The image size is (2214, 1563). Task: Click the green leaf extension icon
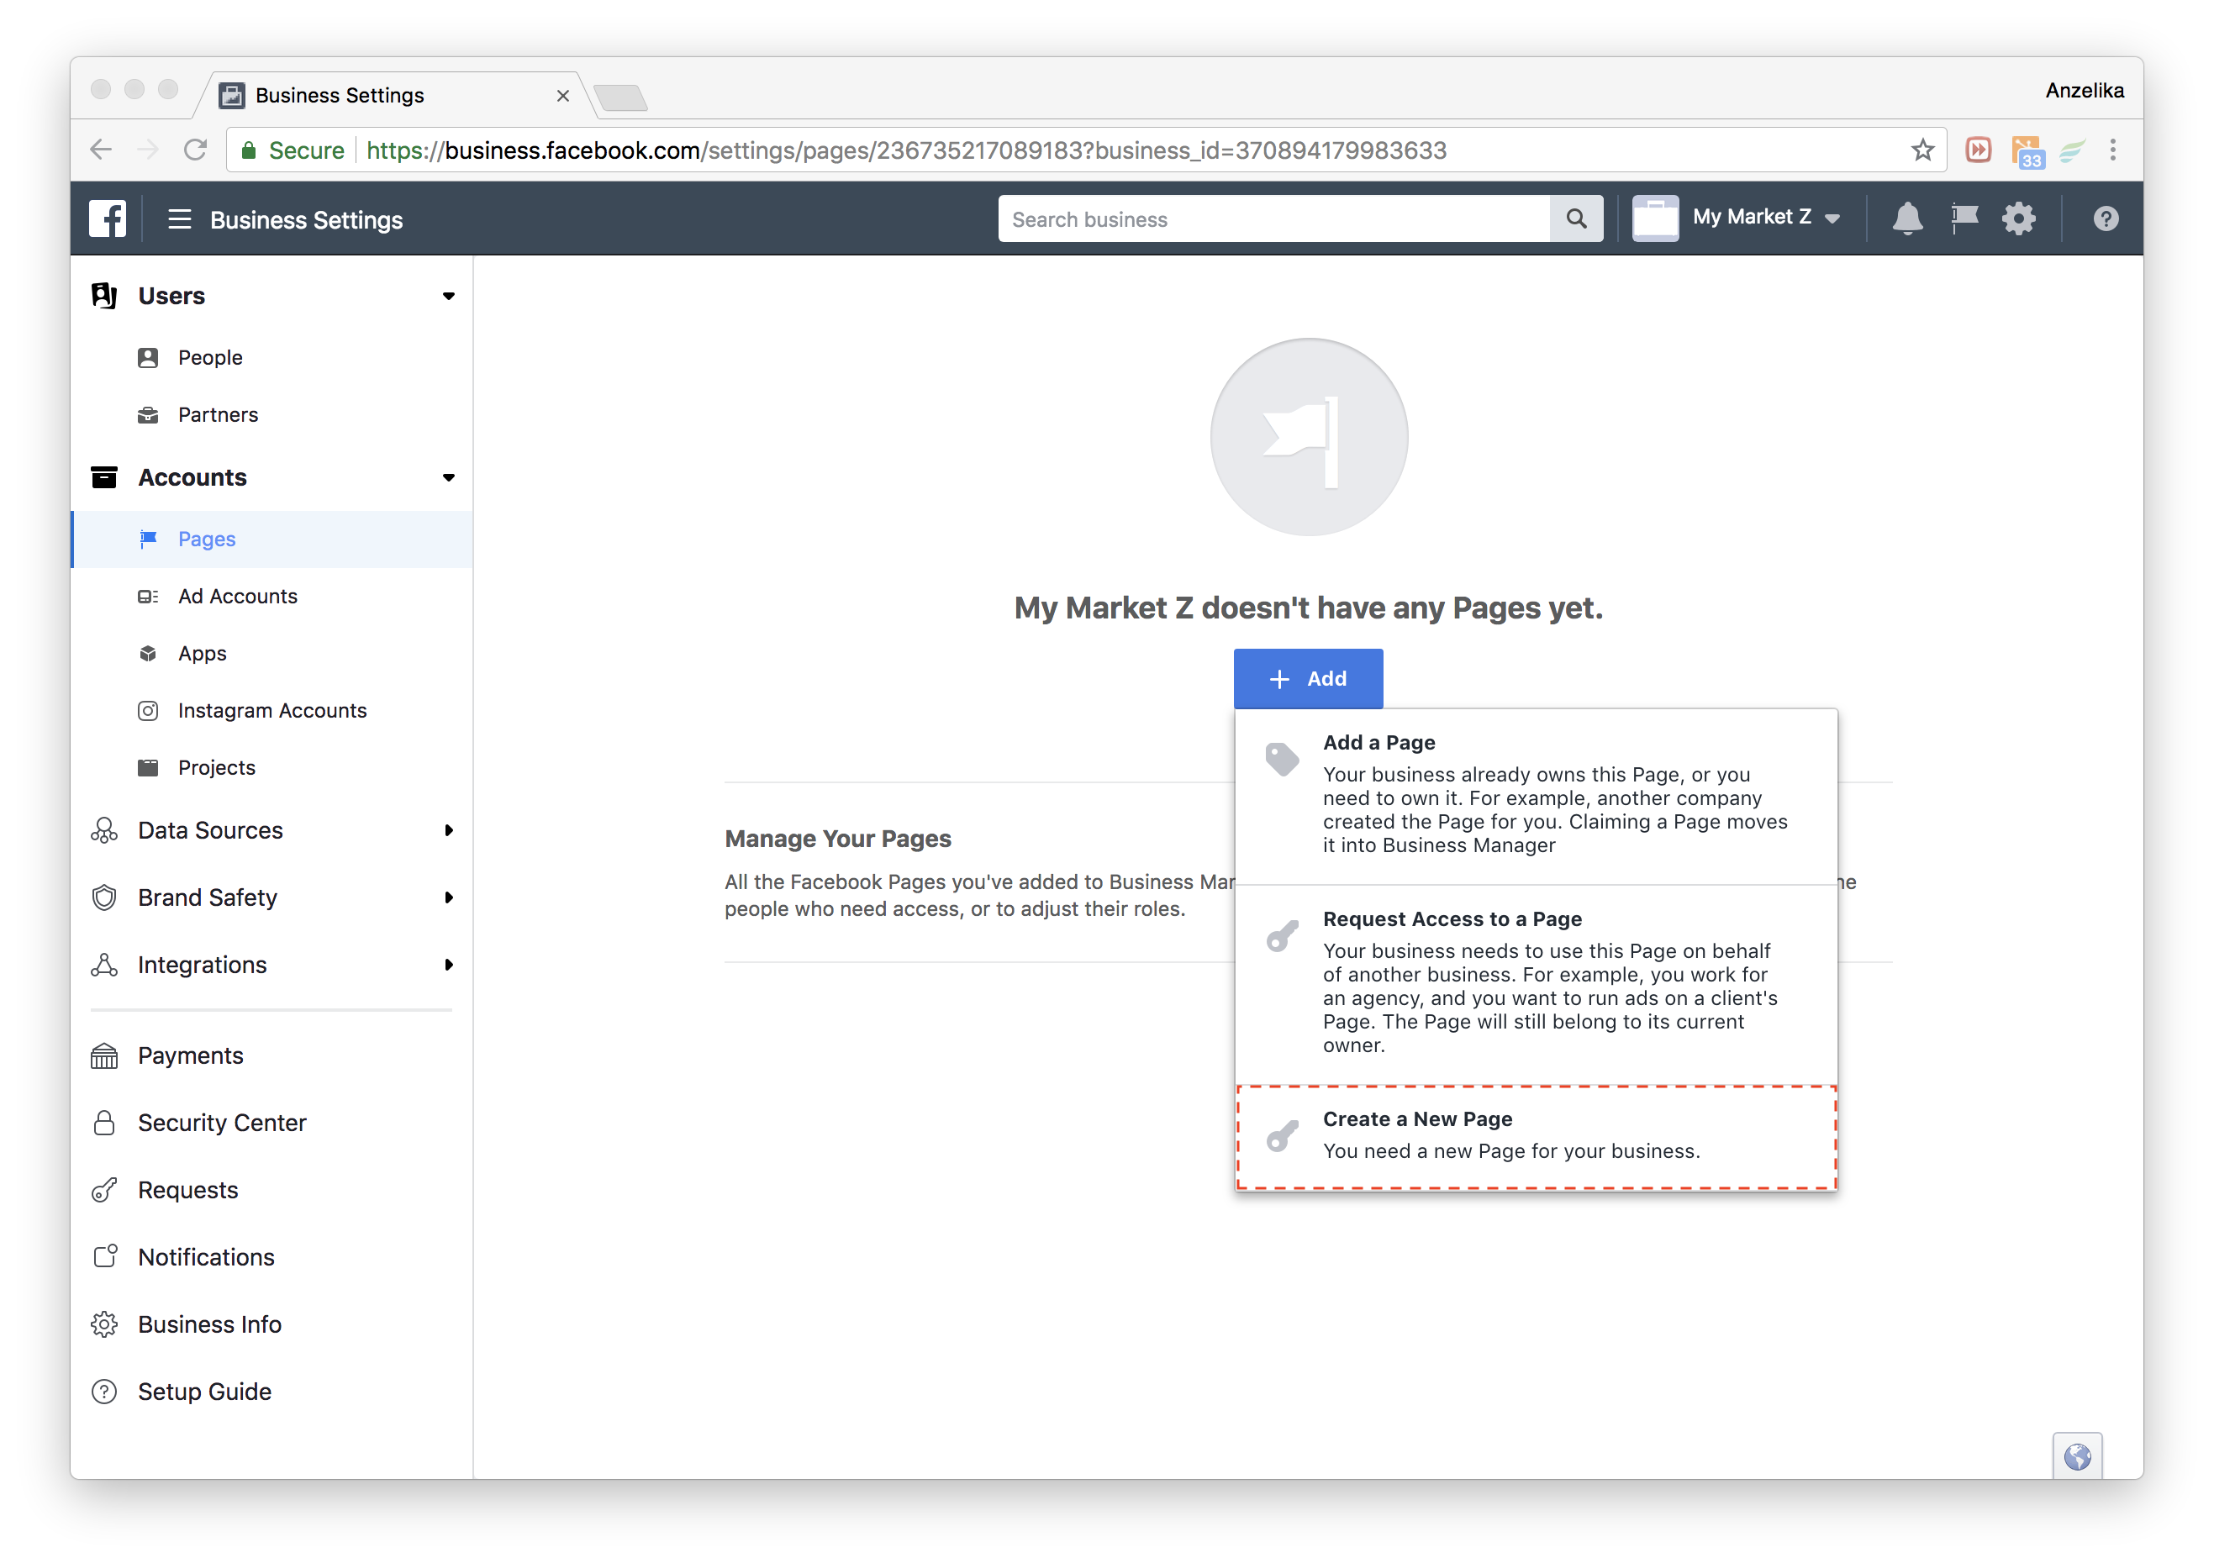click(x=2071, y=150)
